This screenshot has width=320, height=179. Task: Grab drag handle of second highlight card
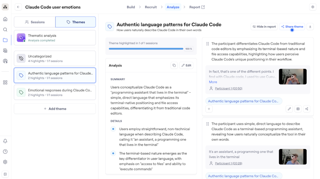(x=208, y=124)
